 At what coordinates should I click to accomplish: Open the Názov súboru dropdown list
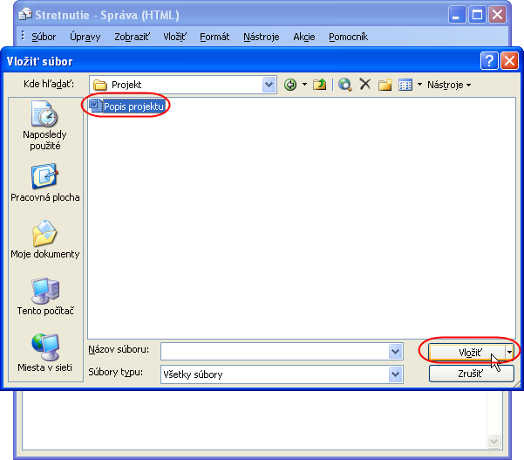pos(396,351)
